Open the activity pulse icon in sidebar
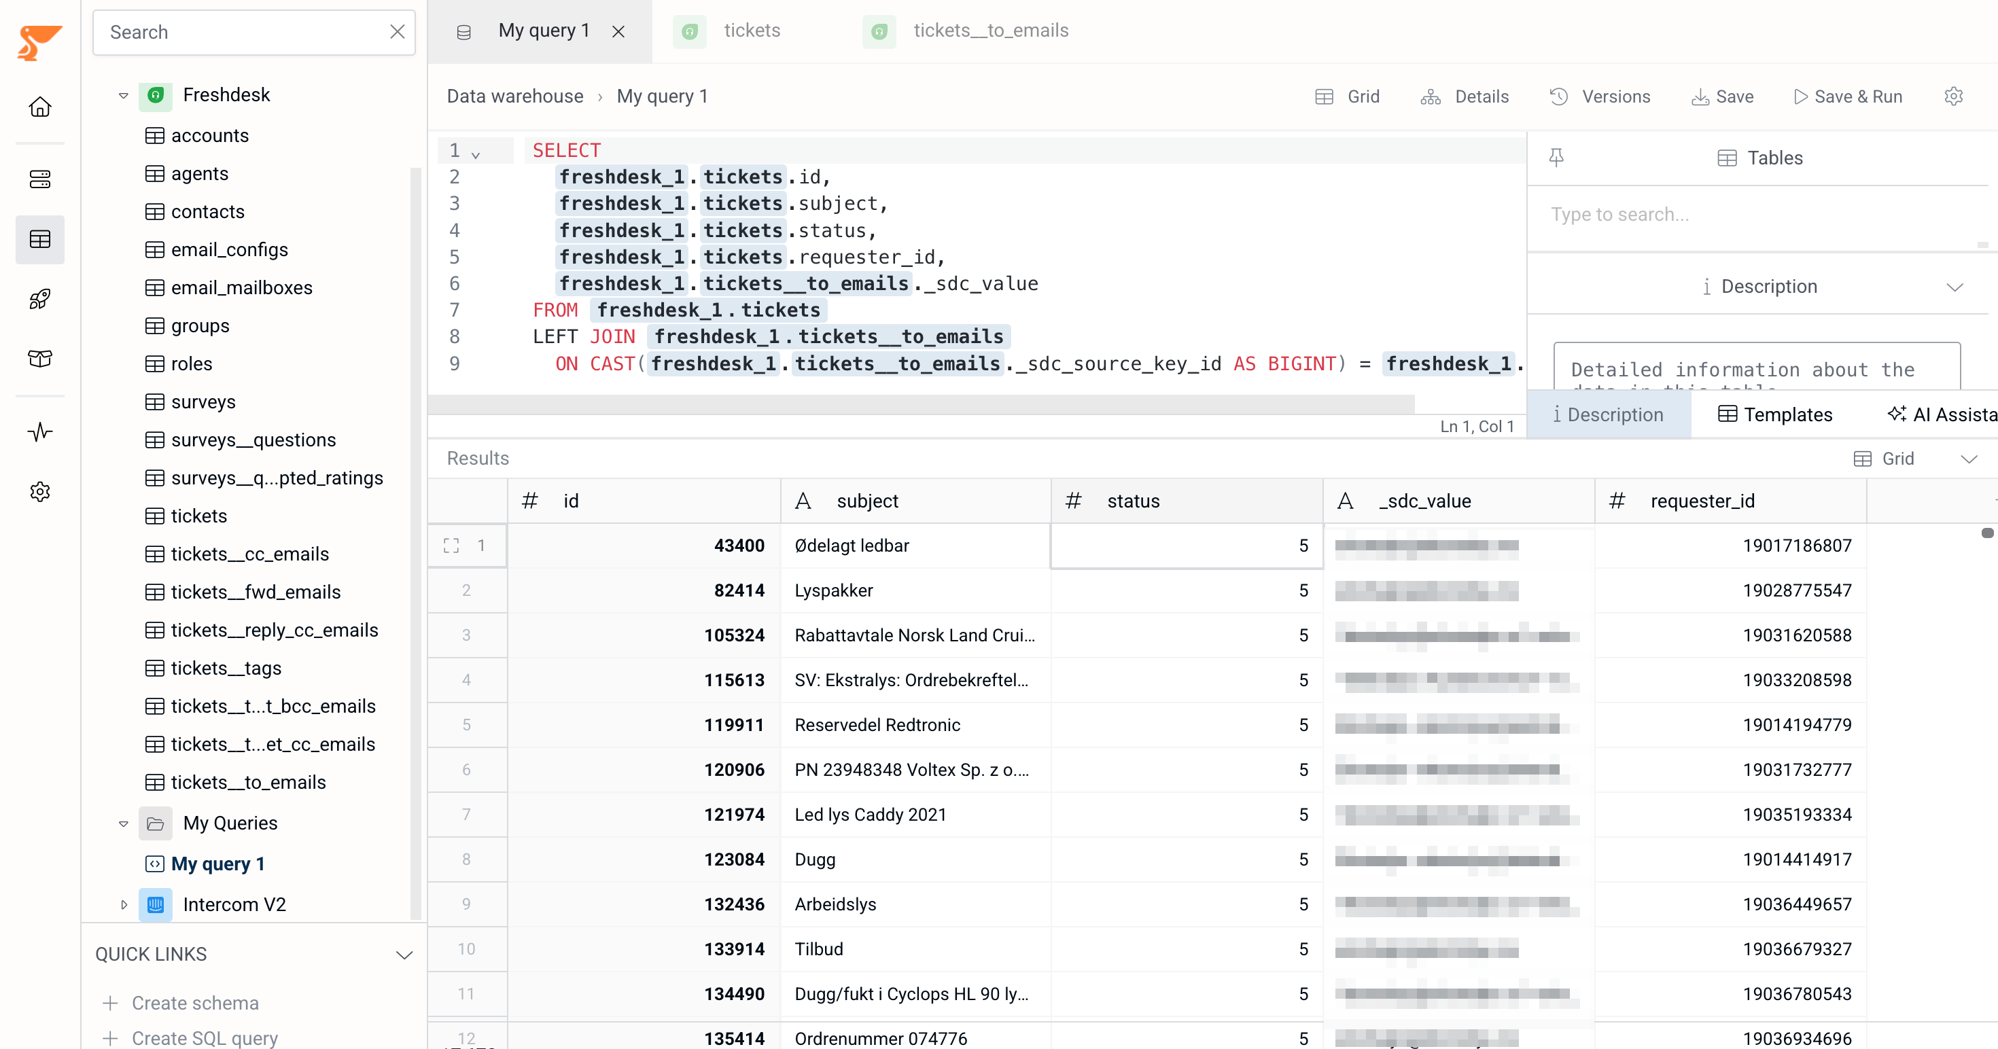This screenshot has height=1049, width=1998. click(x=40, y=432)
